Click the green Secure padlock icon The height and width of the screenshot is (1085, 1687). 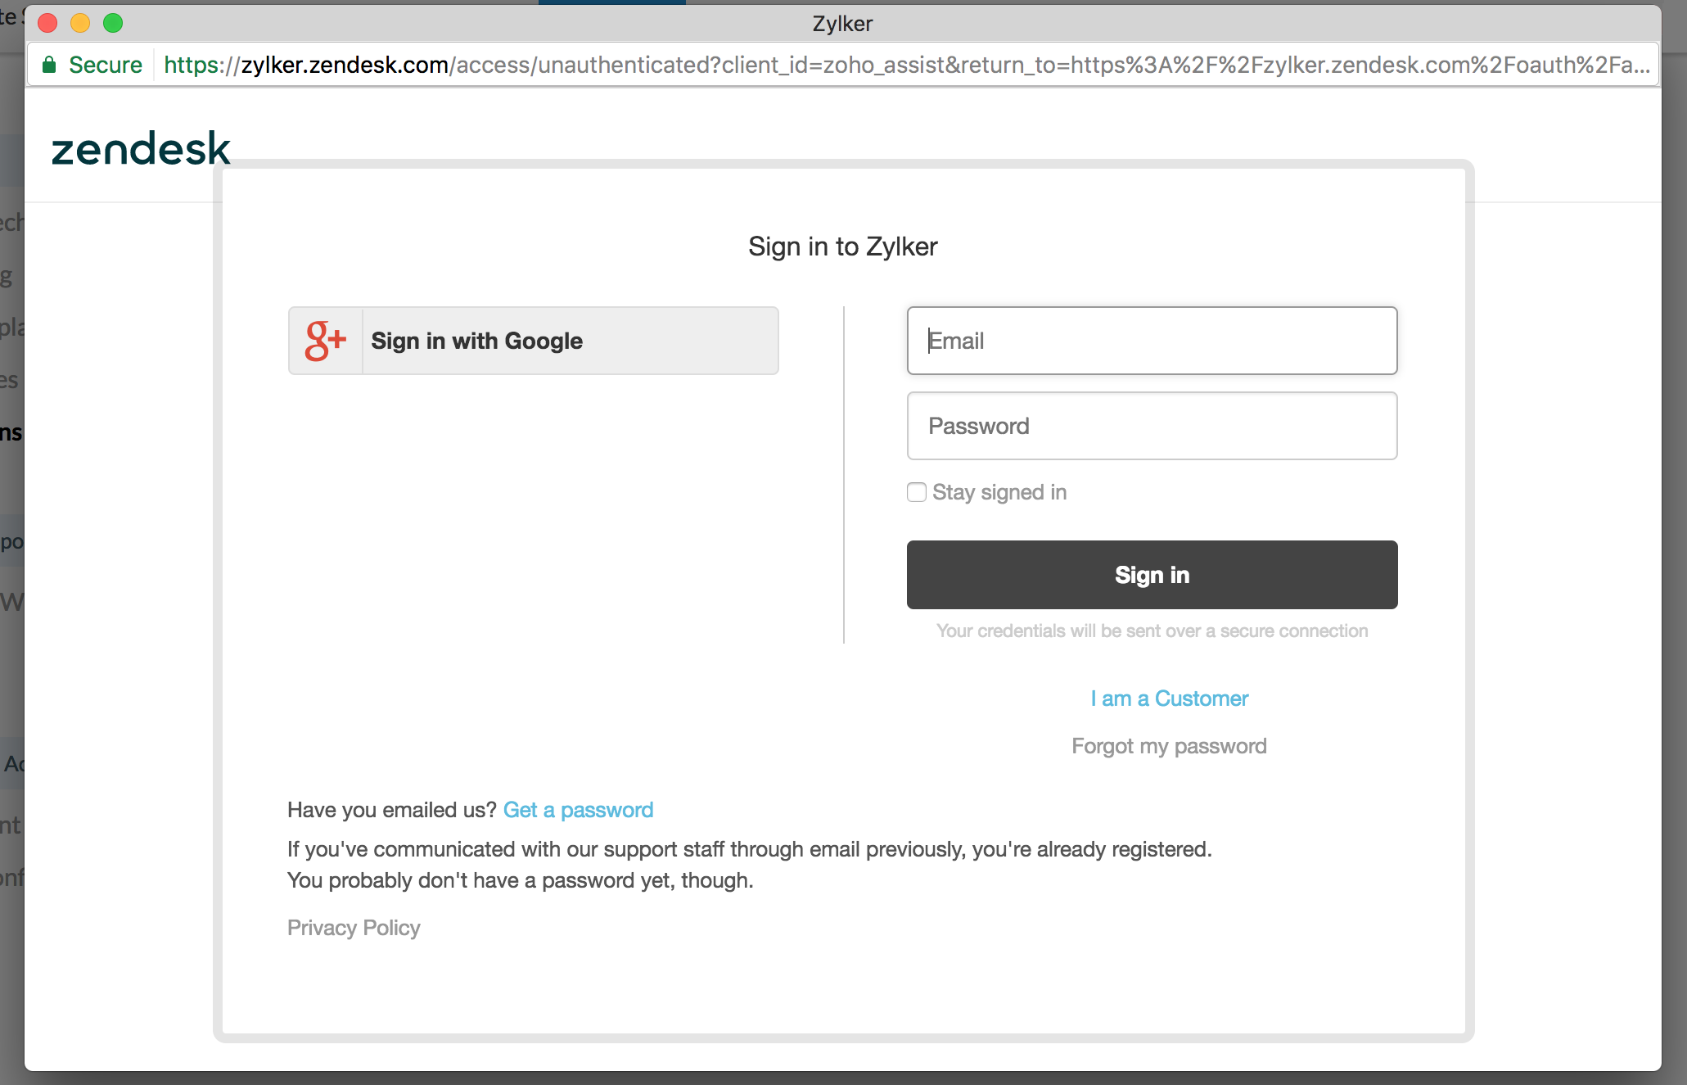coord(49,65)
